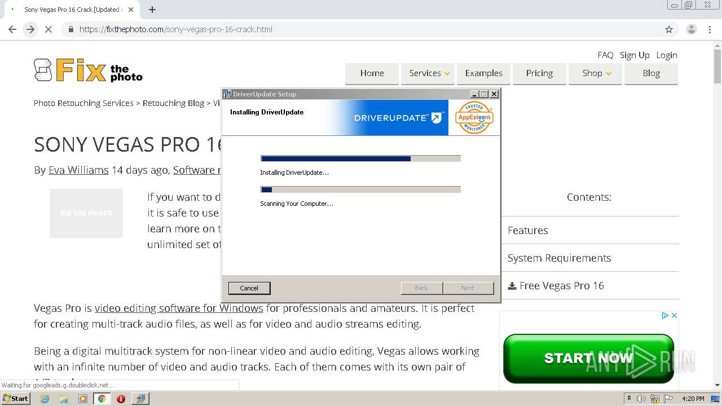This screenshot has height=406, width=722.
Task: Open Internet Explorer from taskbar
Action: 45,399
